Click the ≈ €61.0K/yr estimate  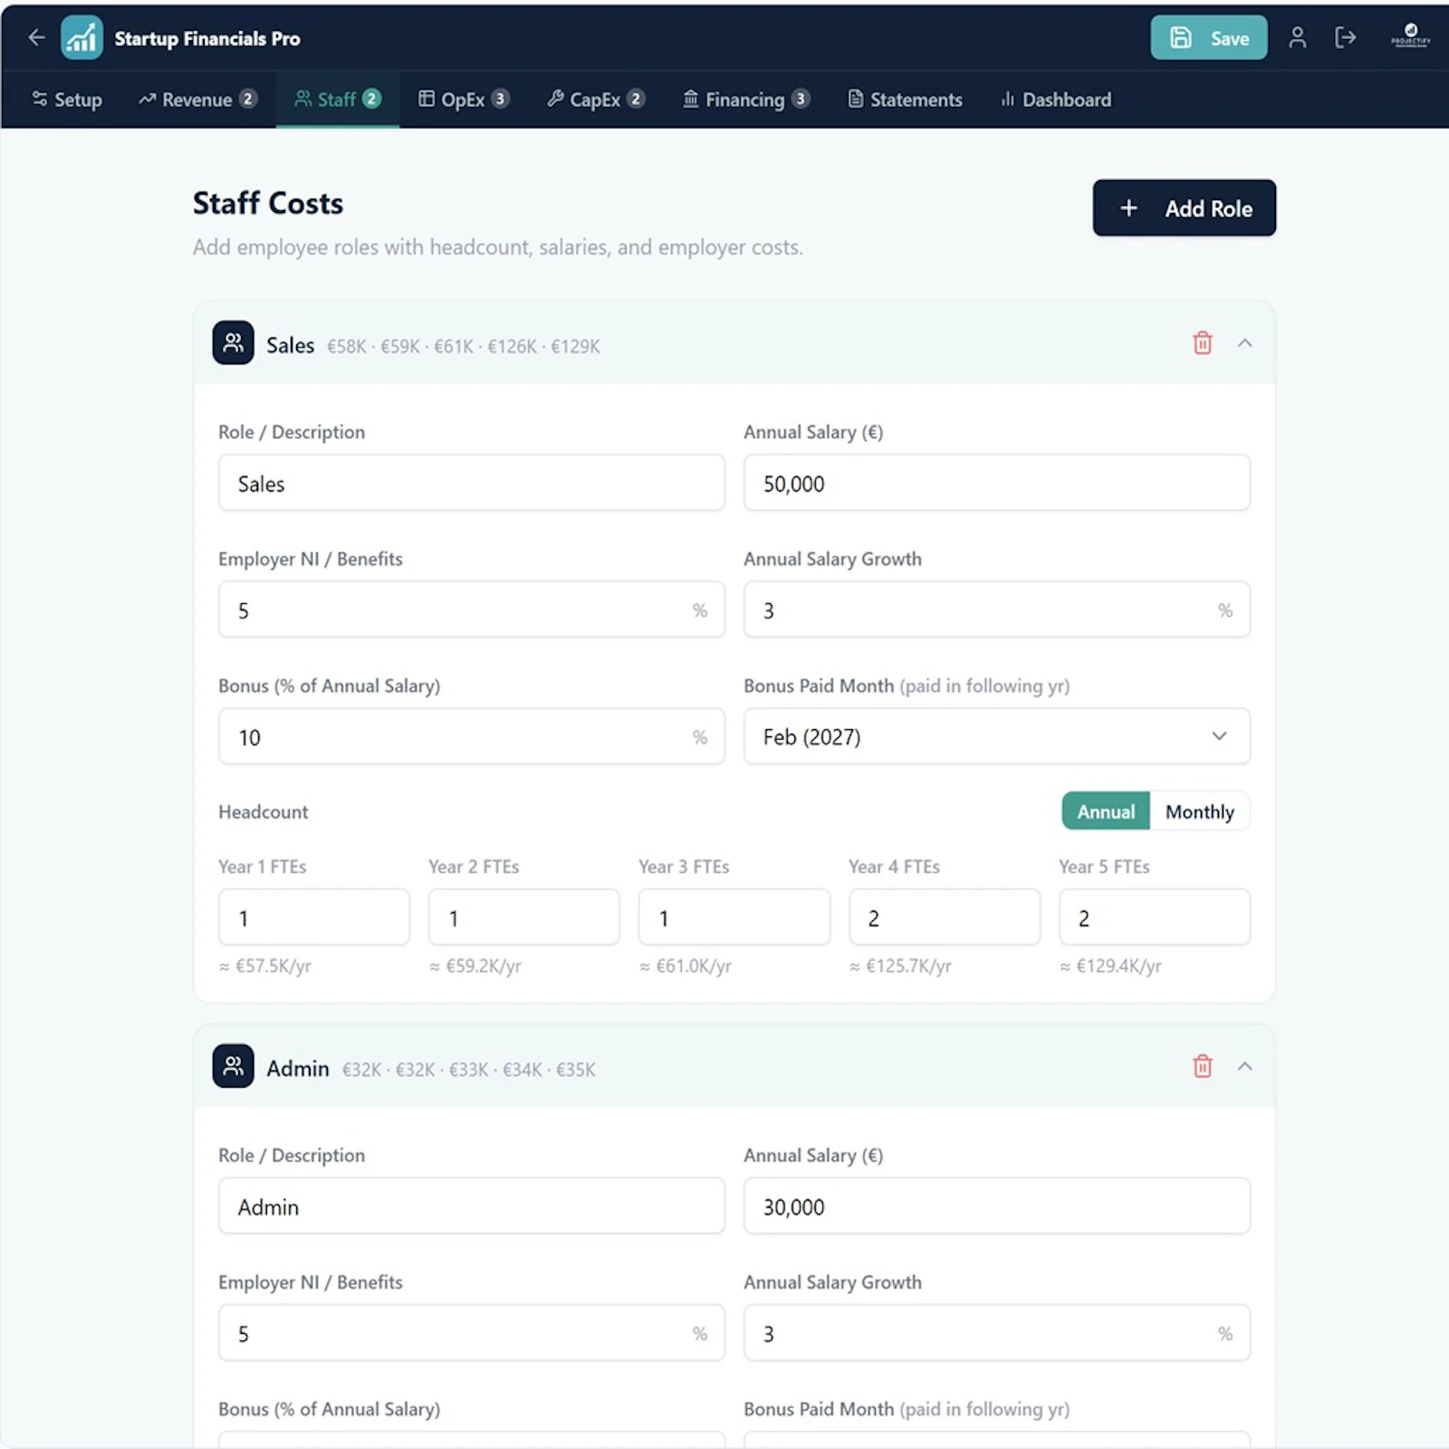coord(685,965)
